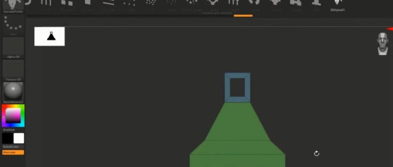The image size is (393, 167).
Task: Open the Alpha Off selector slot
Action: coord(13,47)
